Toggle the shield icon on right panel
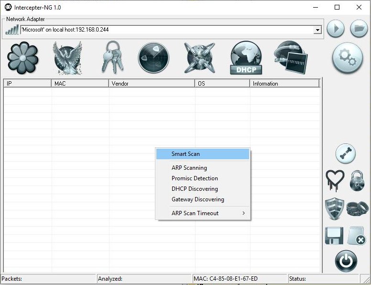This screenshot has width=371, height=285. click(335, 208)
